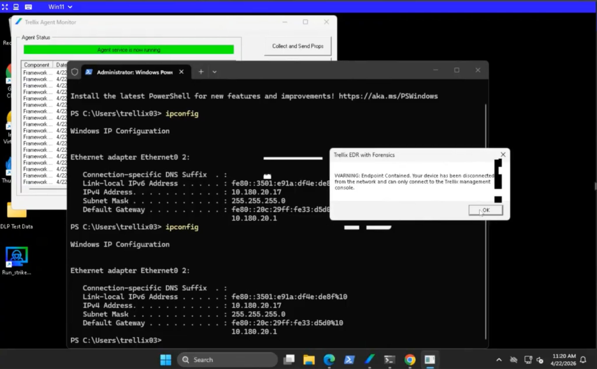
Task: Click the PowerShell terminal vertical scrollbar
Action: tap(486, 222)
